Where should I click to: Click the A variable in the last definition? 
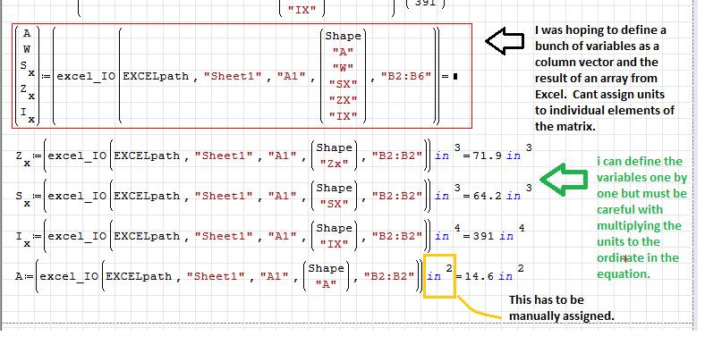[19, 276]
